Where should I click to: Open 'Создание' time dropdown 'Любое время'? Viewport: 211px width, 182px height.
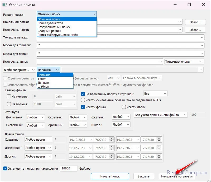coord(38,140)
